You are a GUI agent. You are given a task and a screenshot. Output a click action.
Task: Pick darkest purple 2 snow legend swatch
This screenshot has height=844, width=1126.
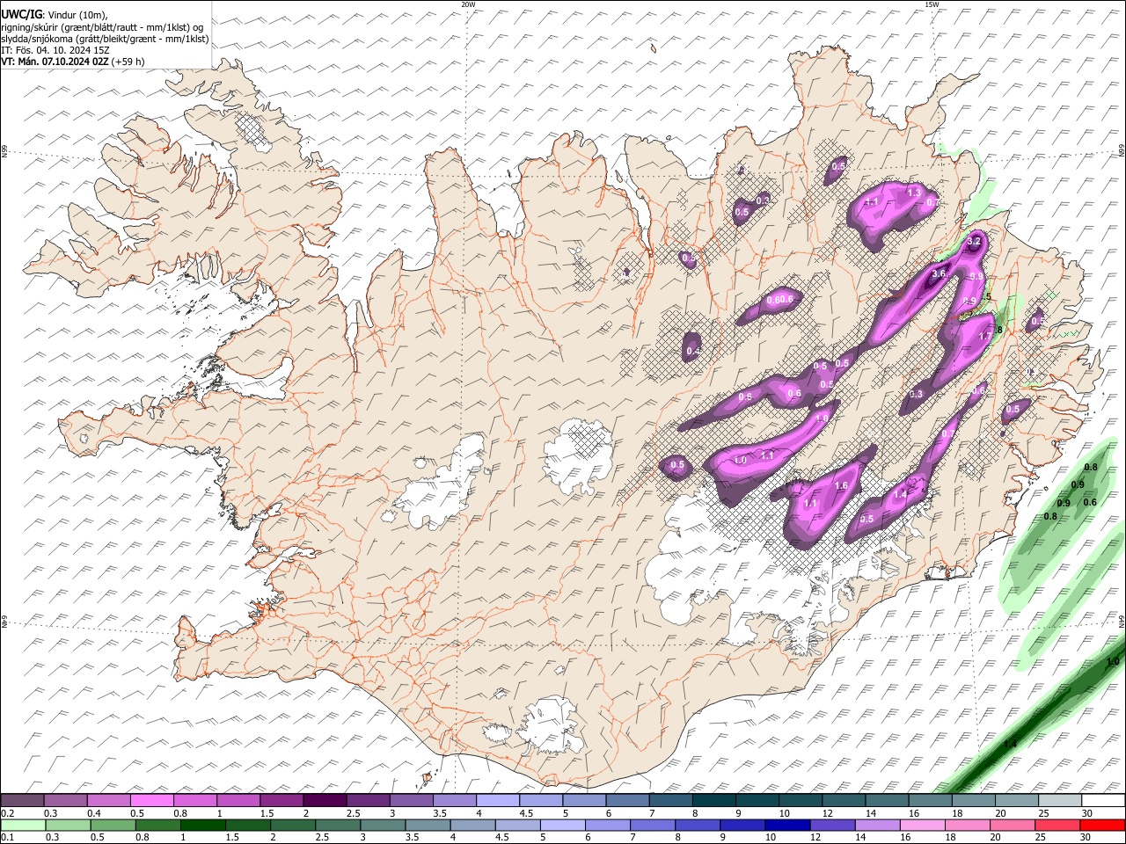pos(325,800)
